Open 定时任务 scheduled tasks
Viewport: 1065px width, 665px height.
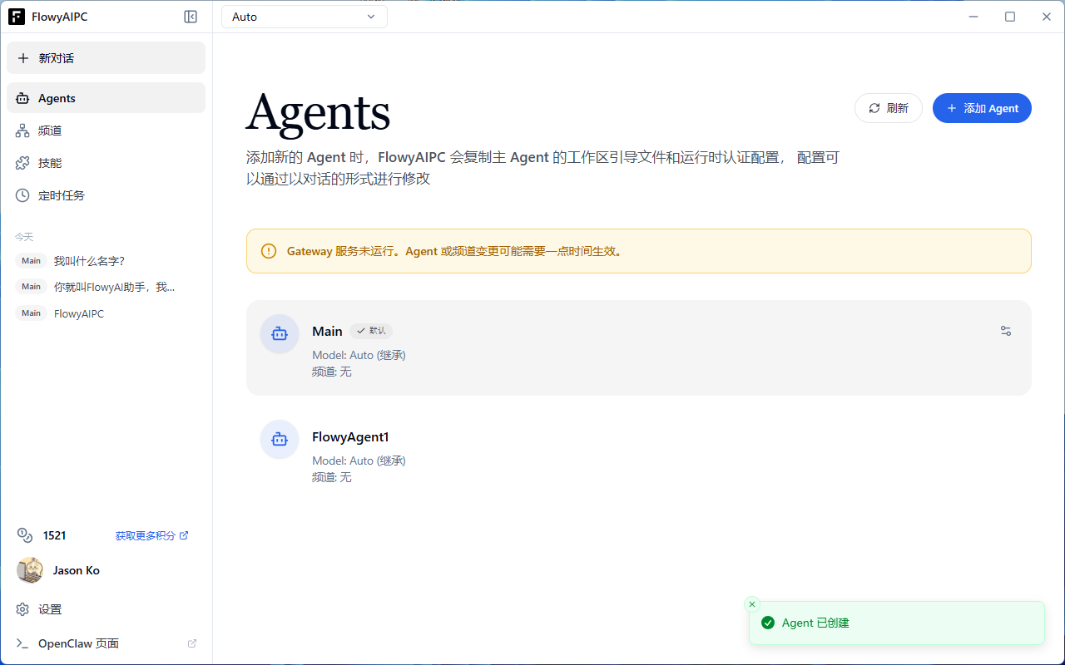[x=106, y=195]
